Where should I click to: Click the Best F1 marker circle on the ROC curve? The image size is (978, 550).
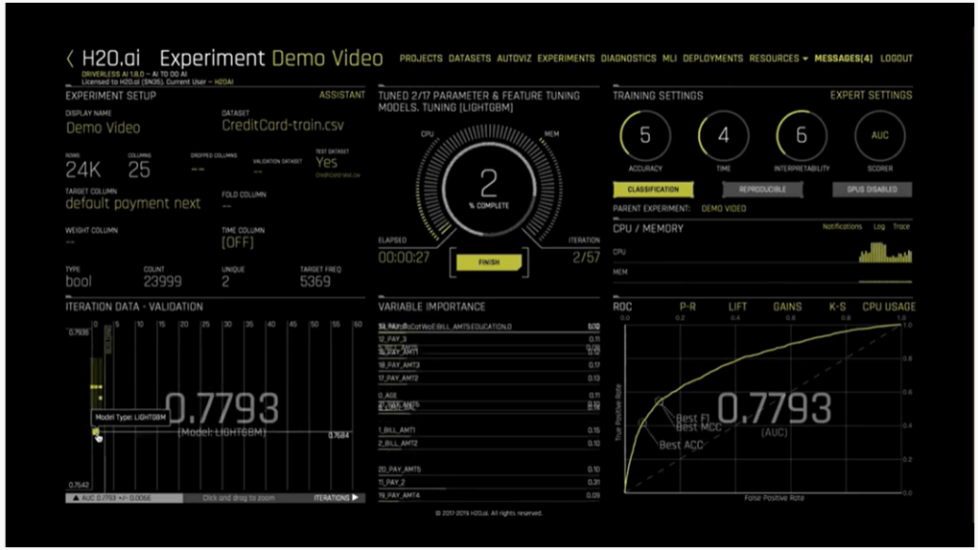[659, 401]
